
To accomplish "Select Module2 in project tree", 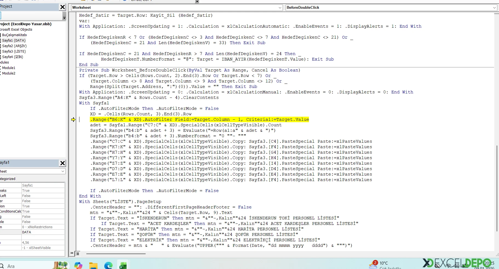I will [9, 73].
